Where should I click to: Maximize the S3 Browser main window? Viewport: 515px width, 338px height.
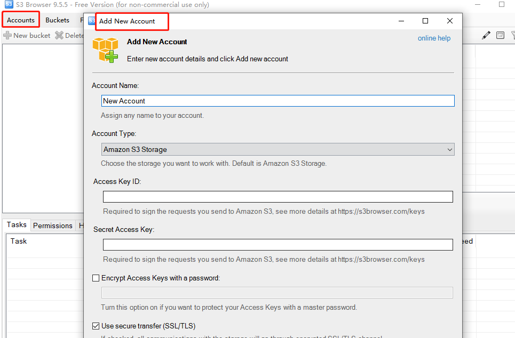(x=502, y=5)
